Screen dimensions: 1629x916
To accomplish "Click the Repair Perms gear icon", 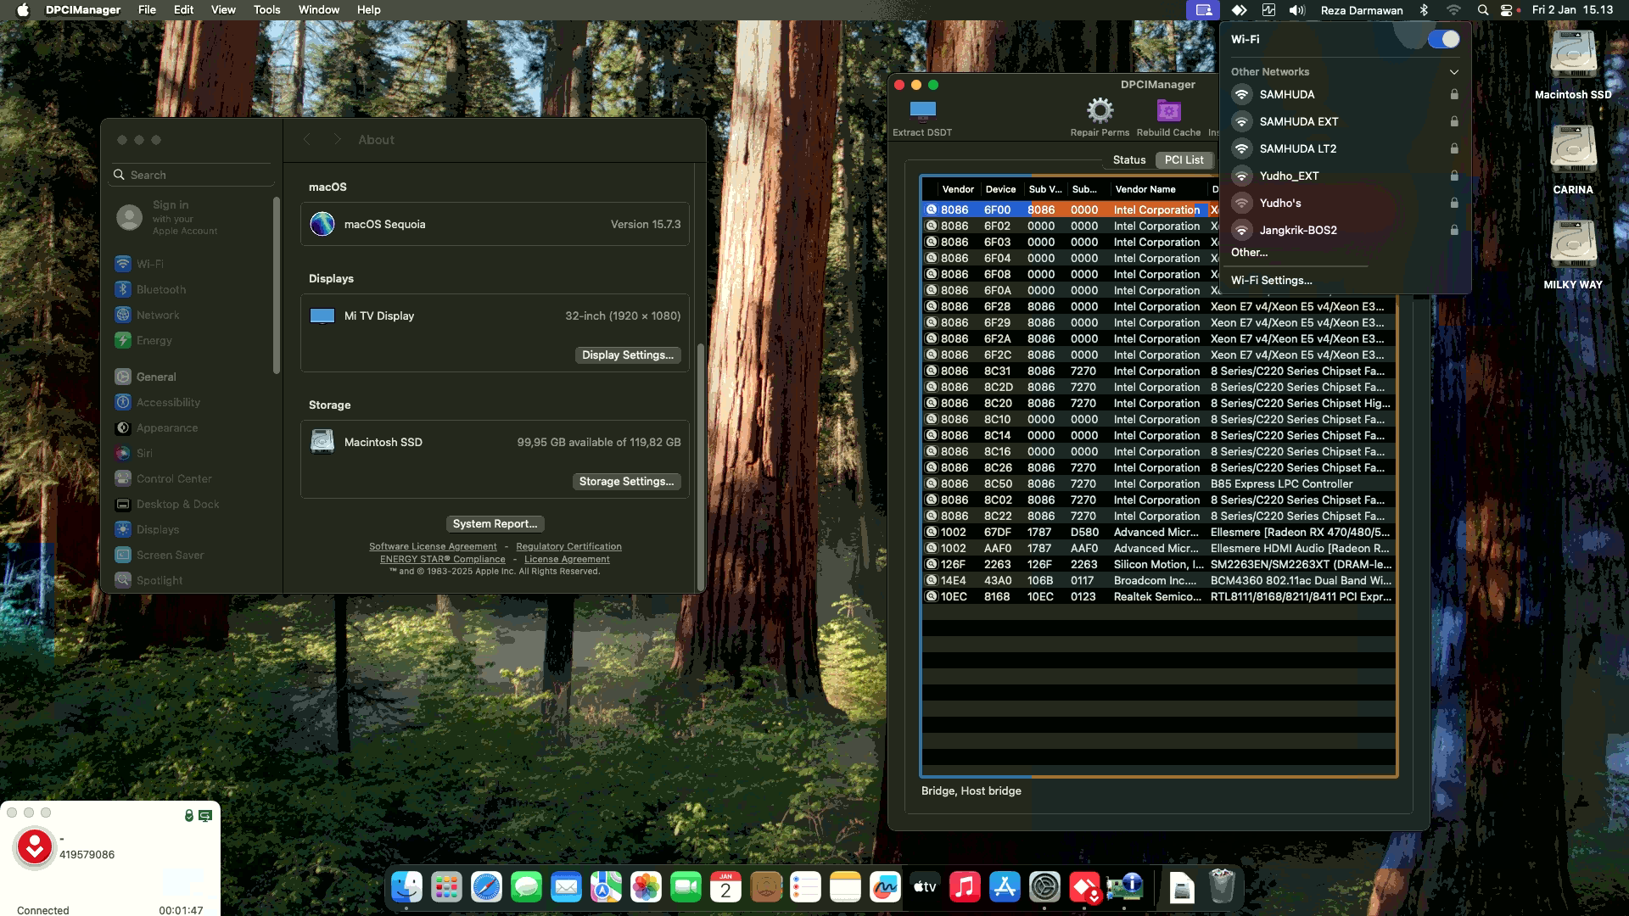I will point(1100,110).
